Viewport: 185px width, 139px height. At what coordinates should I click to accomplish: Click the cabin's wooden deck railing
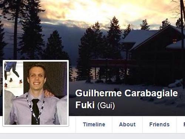coord(111,62)
